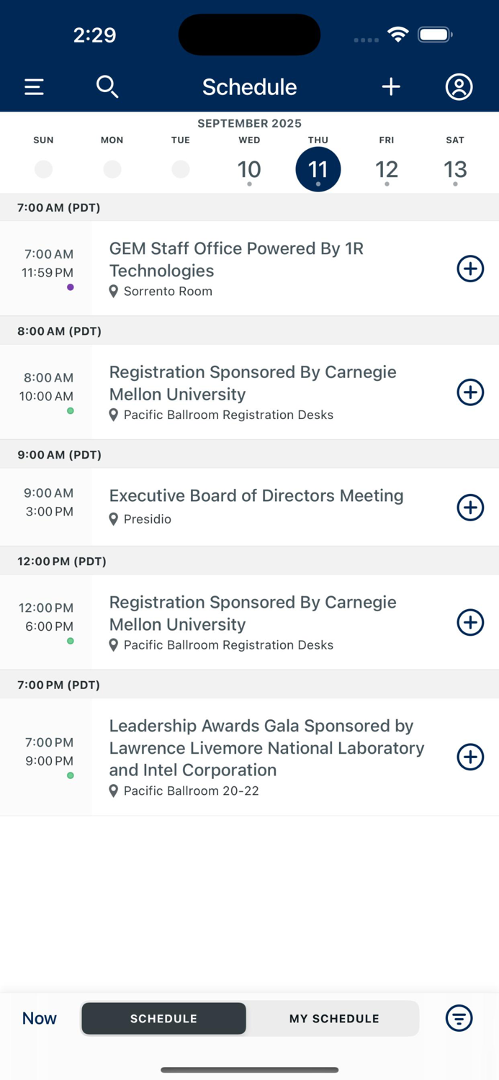Image resolution: width=499 pixels, height=1080 pixels.
Task: Tap the plus icon to create a new event
Action: coord(391,86)
